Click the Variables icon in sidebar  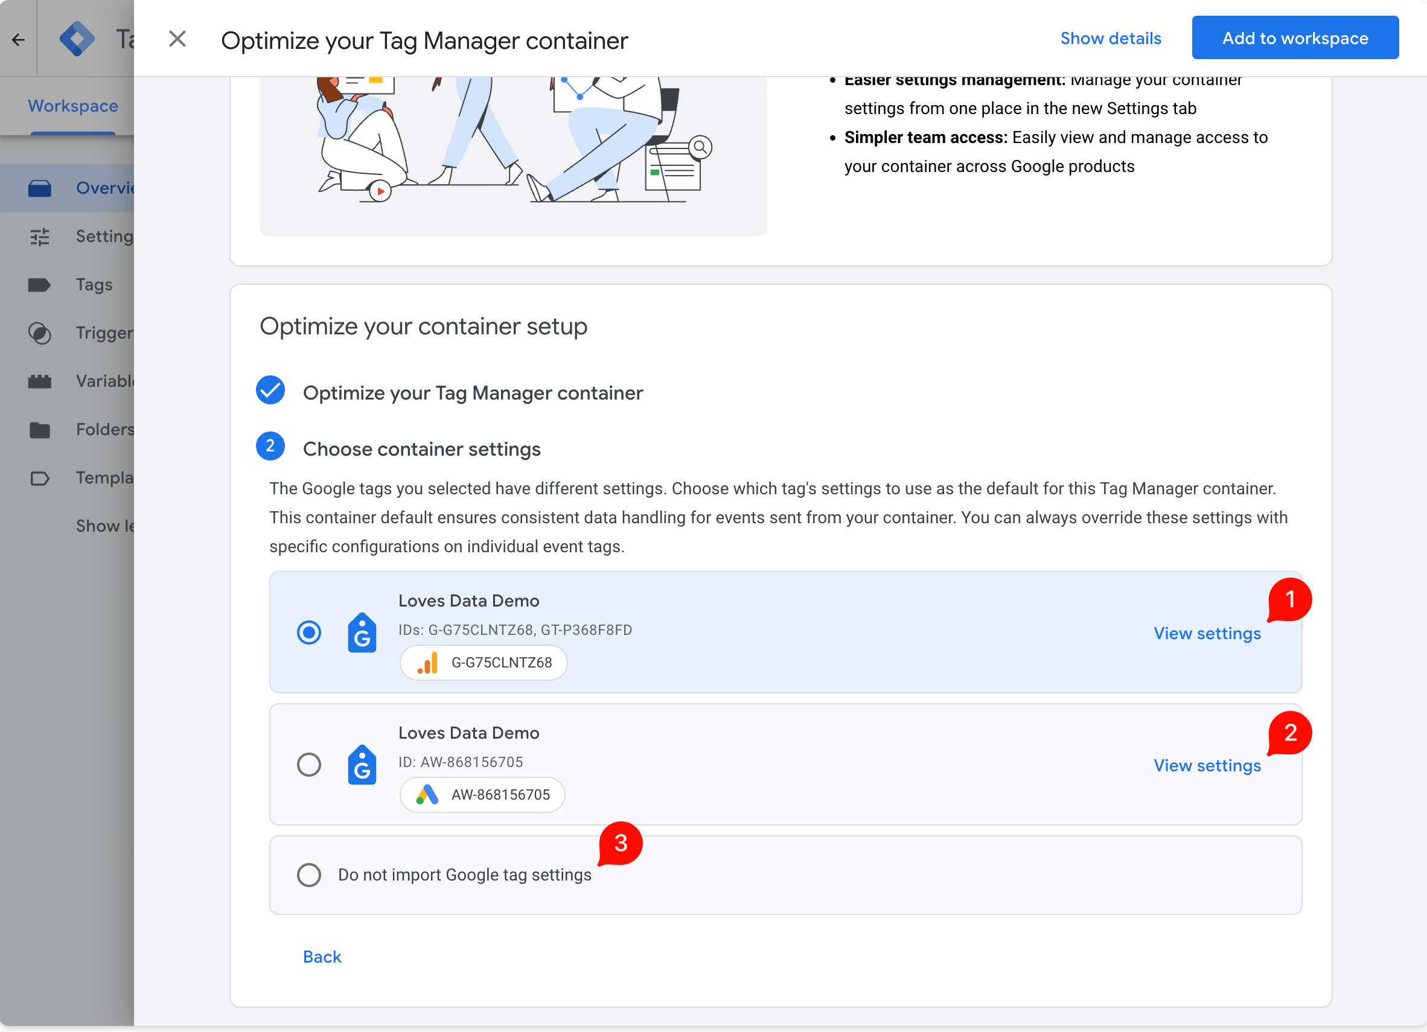tap(40, 381)
